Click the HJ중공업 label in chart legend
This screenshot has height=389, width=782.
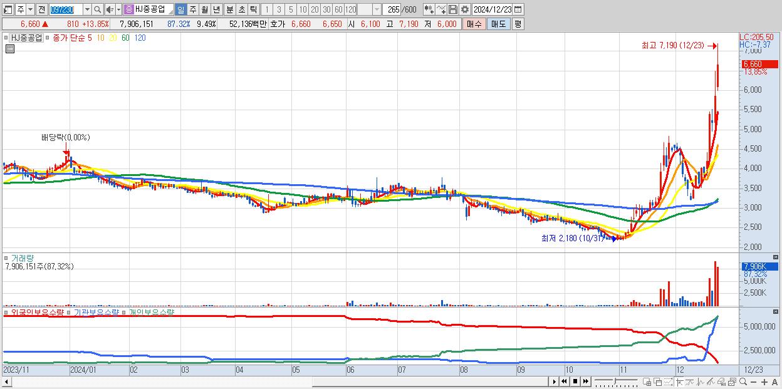pyautogui.click(x=26, y=38)
